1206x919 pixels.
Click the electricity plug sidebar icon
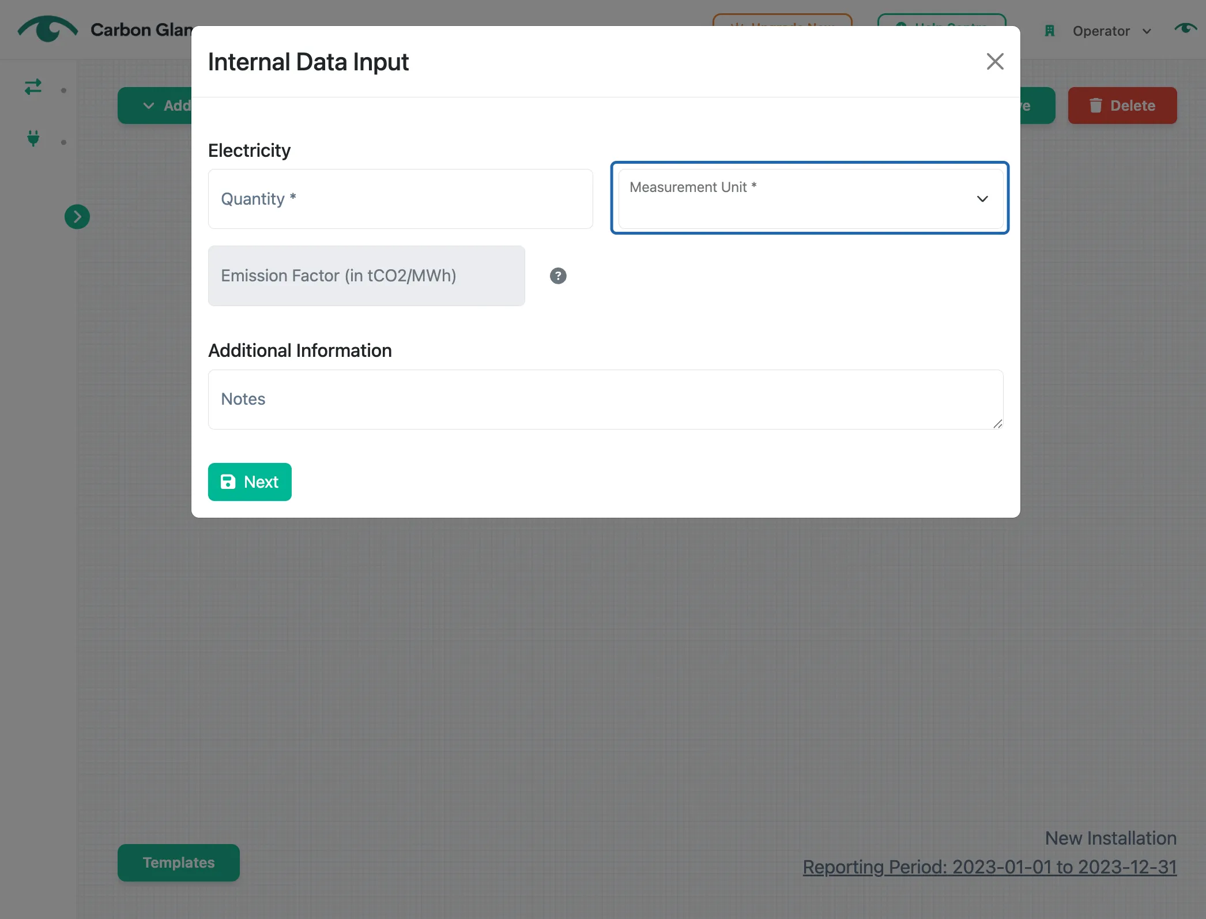[33, 138]
